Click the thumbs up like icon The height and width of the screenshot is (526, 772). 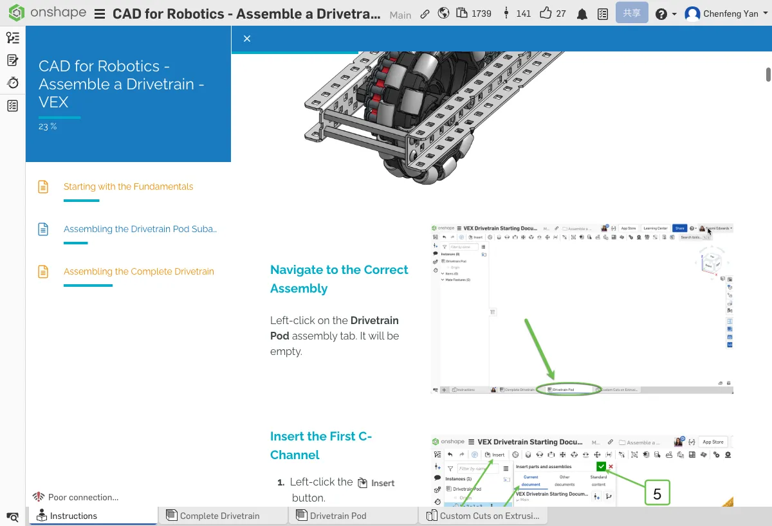click(546, 14)
